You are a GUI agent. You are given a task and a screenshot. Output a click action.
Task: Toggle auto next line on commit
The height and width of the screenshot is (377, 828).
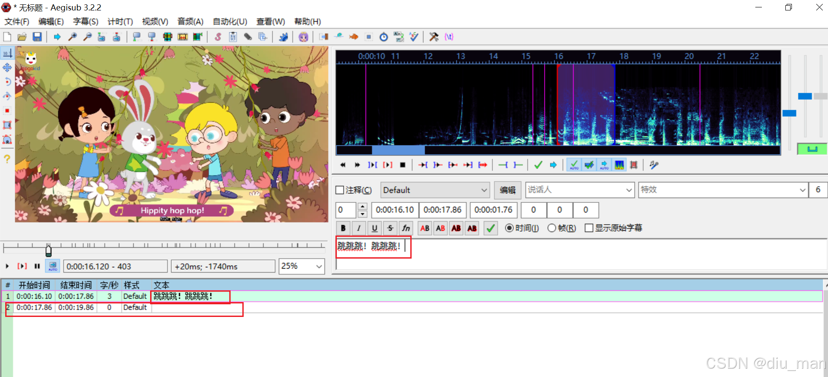[x=589, y=165]
